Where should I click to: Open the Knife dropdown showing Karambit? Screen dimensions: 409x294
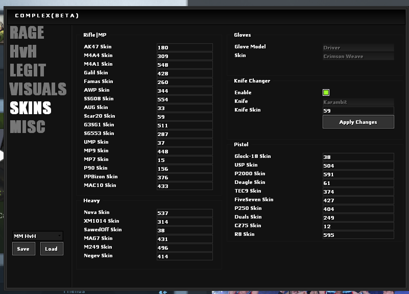pyautogui.click(x=358, y=102)
